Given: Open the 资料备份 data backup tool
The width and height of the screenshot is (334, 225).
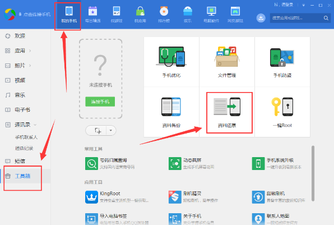Looking at the screenshot, I should [x=171, y=112].
